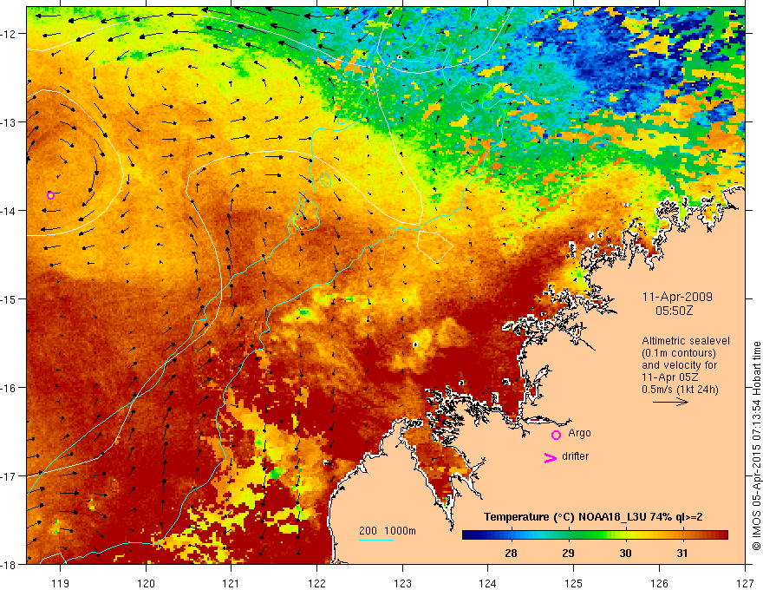Click the temperature color bar
Image resolution: width=763 pixels, height=590 pixels.
click(x=595, y=534)
